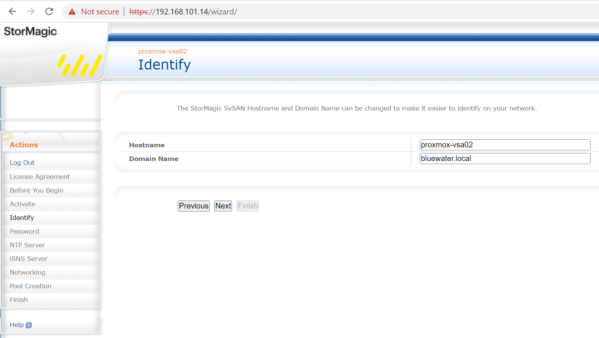This screenshot has width=599, height=338.
Task: Open the Help link
Action: 17,325
